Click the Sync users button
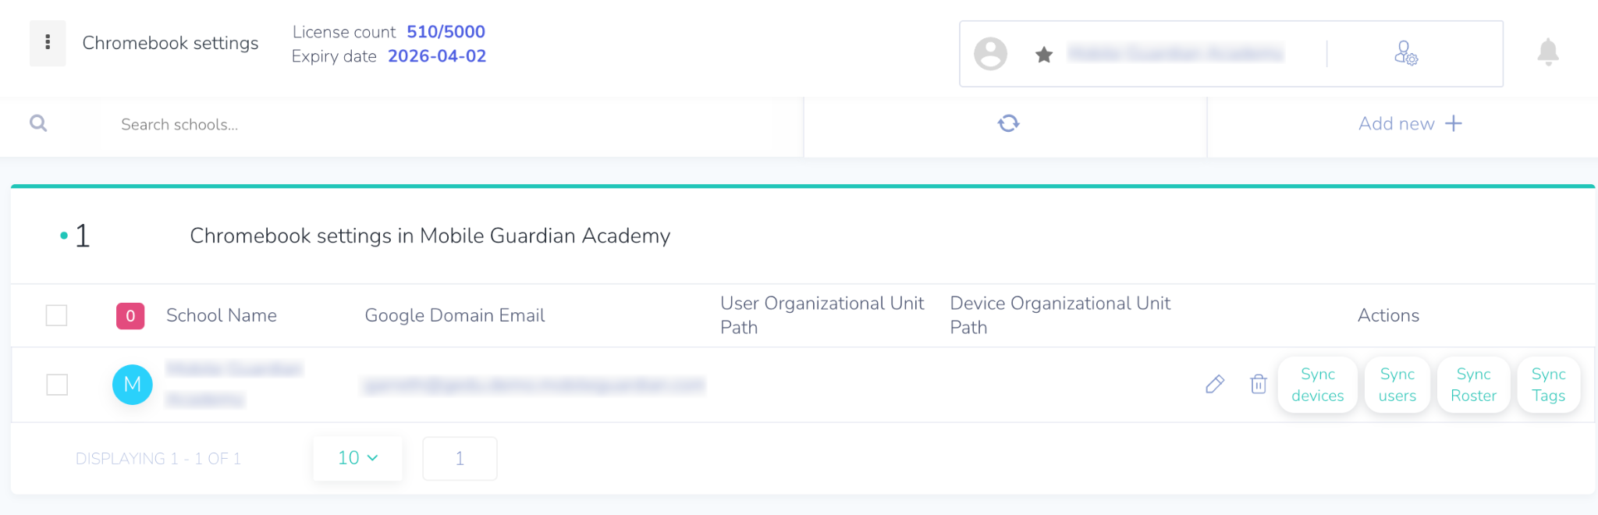Viewport: 1598px width, 515px height. point(1397,385)
